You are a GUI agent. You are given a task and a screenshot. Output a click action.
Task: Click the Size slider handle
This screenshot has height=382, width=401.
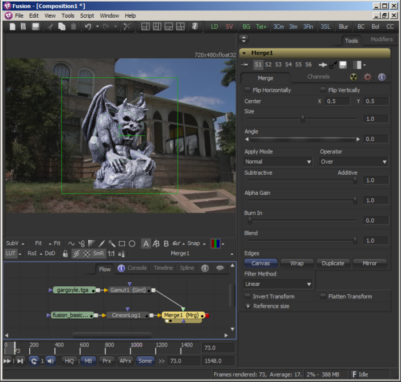(302, 119)
